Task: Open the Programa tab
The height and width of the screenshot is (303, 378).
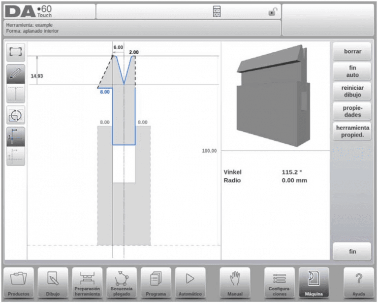Action: tap(156, 283)
